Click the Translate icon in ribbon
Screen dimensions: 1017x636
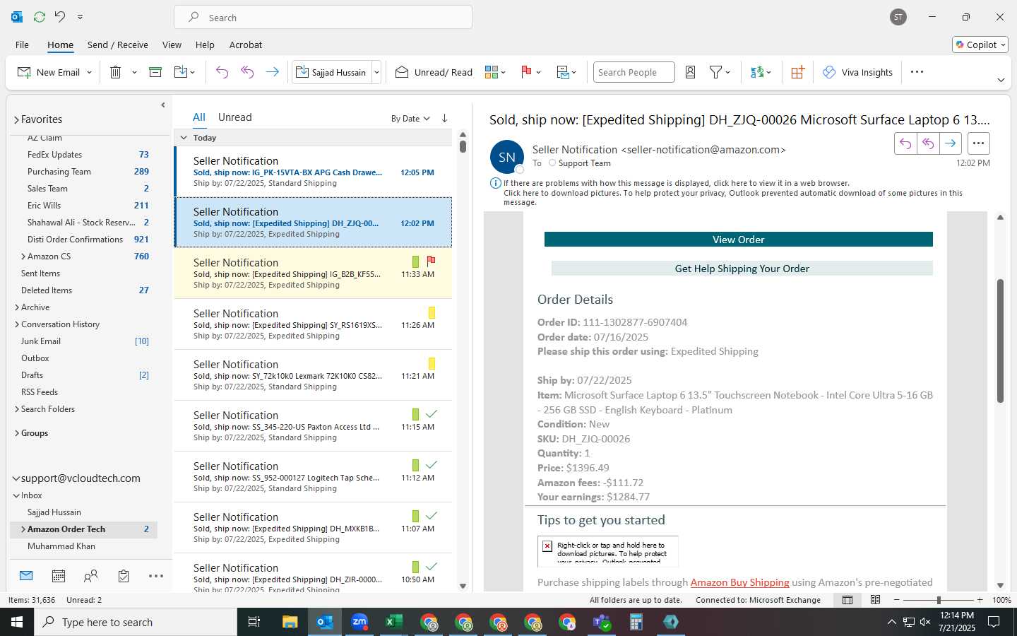click(757, 72)
